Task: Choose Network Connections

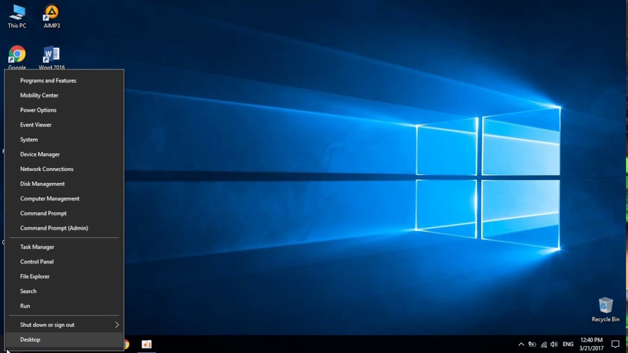Action: (64, 169)
